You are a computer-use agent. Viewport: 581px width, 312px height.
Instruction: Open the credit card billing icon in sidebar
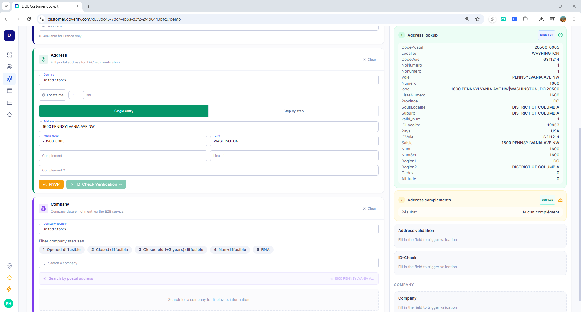(9, 103)
